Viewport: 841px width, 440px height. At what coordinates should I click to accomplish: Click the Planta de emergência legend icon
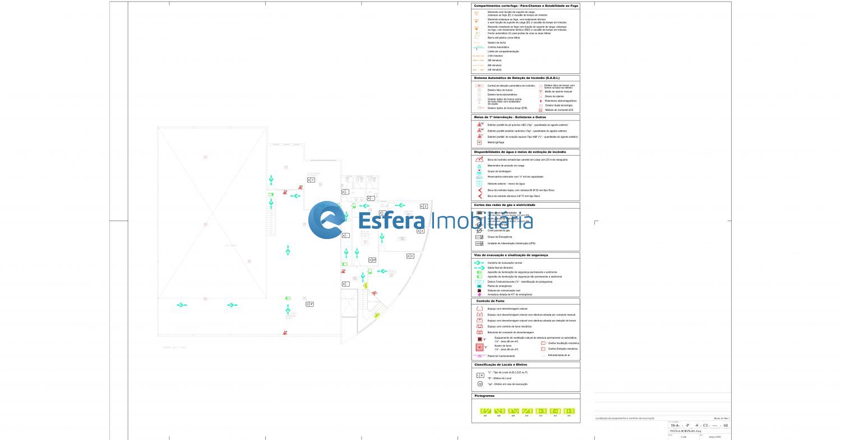[x=479, y=286]
